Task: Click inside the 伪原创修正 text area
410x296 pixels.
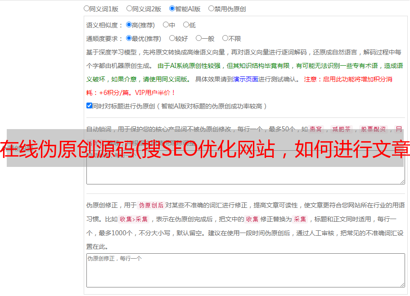Action: 246,270
